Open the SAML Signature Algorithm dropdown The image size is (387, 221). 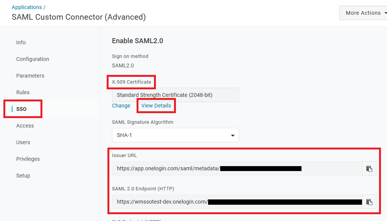pyautogui.click(x=175, y=135)
